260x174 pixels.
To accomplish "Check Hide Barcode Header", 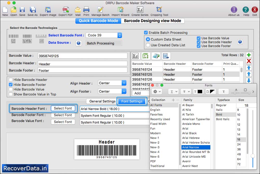I will [11, 80].
